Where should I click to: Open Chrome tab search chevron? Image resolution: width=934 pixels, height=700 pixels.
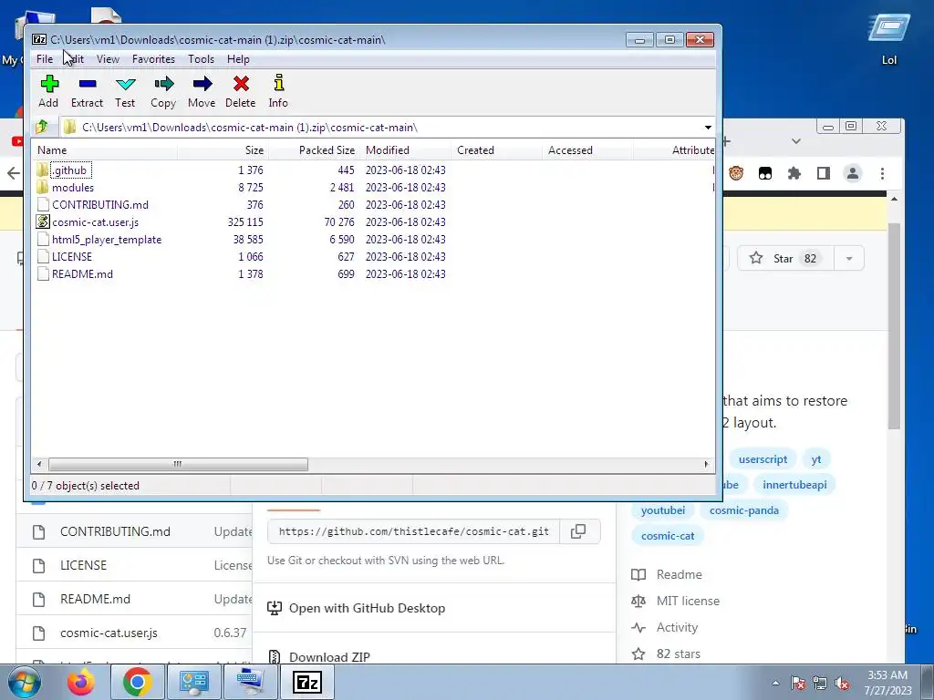pos(796,141)
